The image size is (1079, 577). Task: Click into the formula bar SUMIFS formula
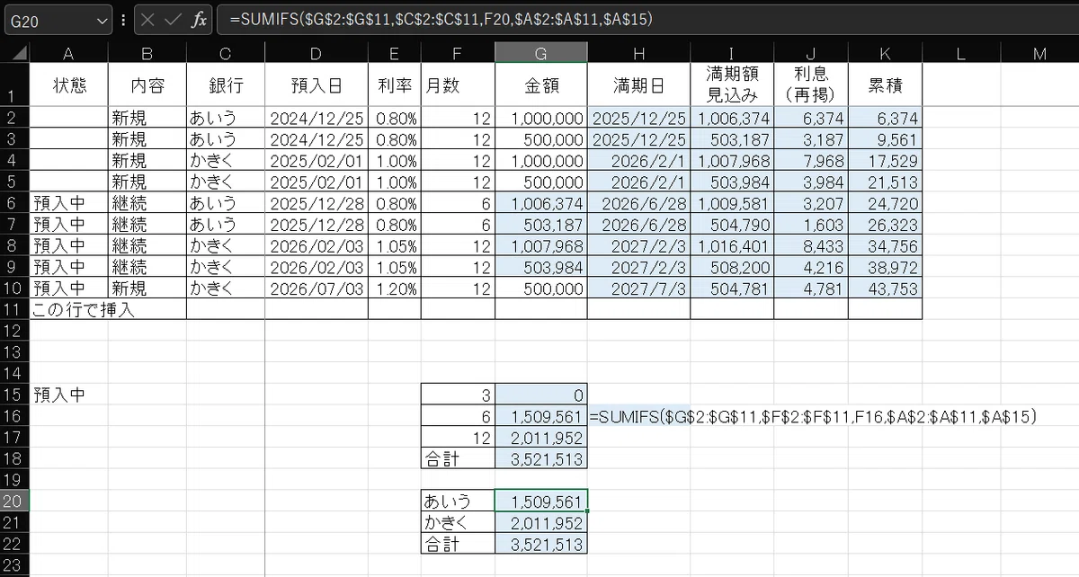click(x=647, y=19)
